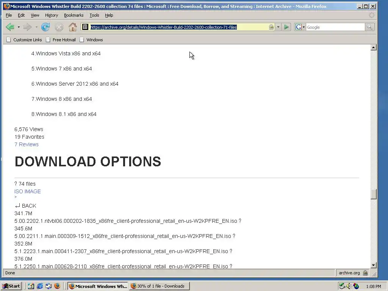The image size is (388, 291).
Task: Click the Start button
Action: tap(11, 286)
